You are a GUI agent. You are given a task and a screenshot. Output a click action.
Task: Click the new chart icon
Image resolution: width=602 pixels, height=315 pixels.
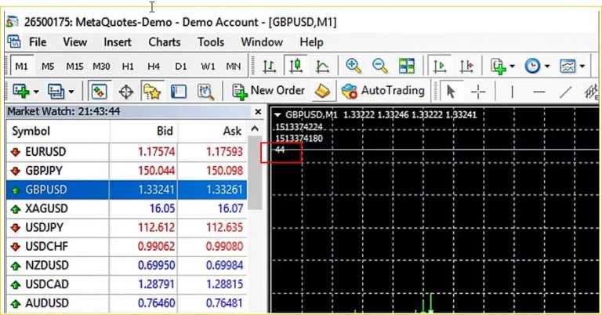point(20,92)
